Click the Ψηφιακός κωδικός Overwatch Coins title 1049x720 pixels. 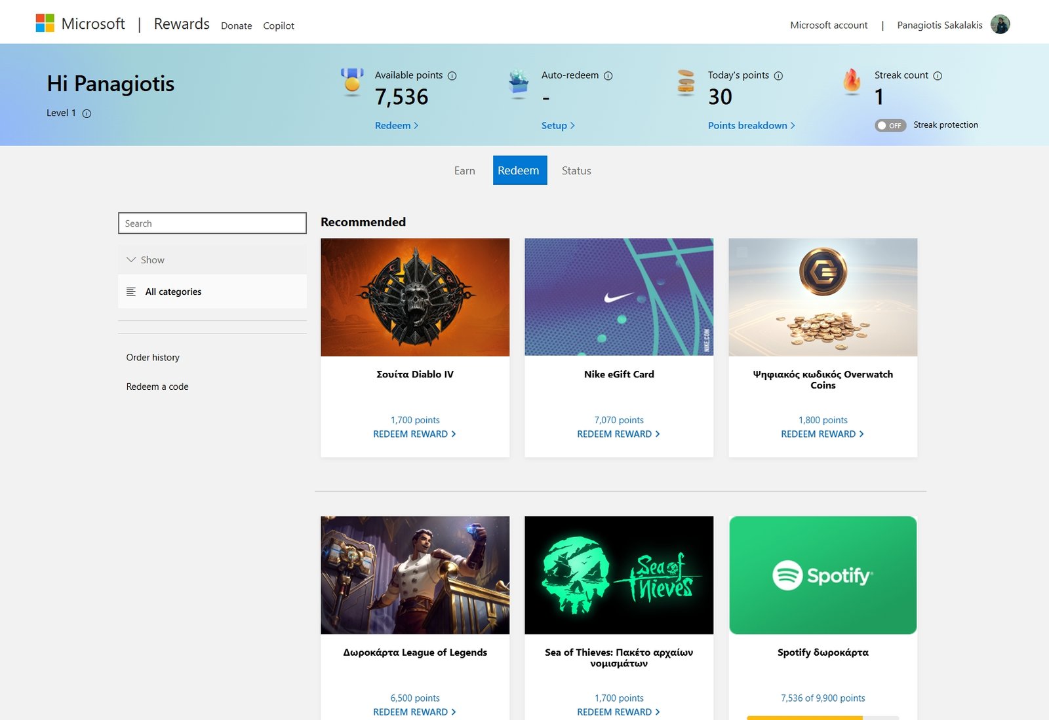[823, 379]
